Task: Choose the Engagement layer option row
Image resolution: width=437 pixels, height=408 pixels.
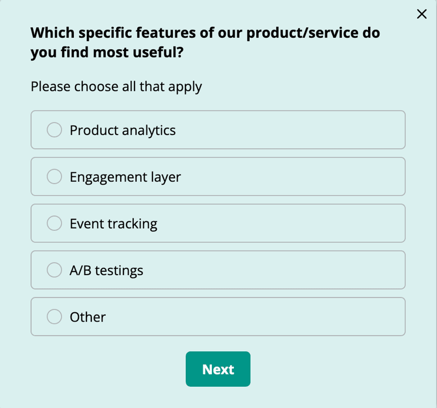Action: click(x=218, y=176)
